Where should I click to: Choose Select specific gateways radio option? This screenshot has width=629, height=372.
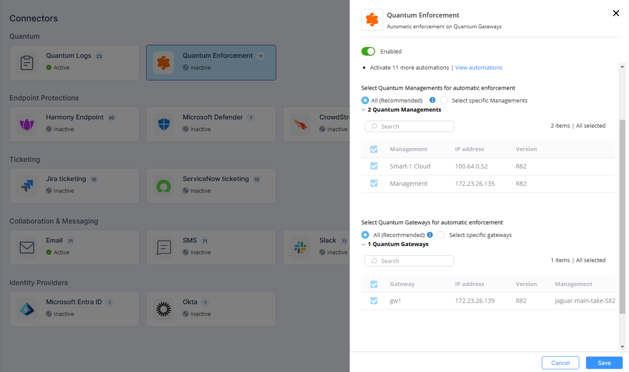coord(441,235)
